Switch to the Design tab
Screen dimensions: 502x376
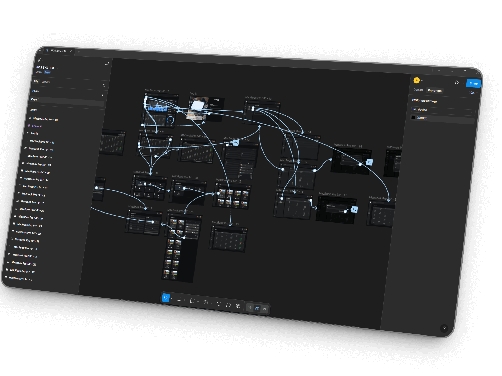point(418,90)
